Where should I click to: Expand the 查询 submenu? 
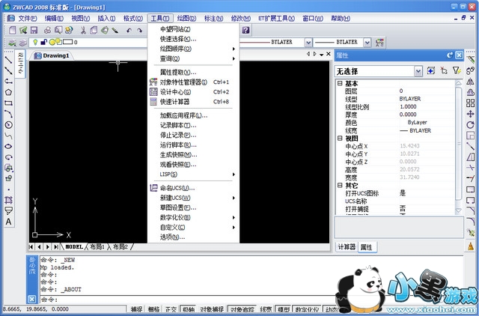tap(193, 58)
